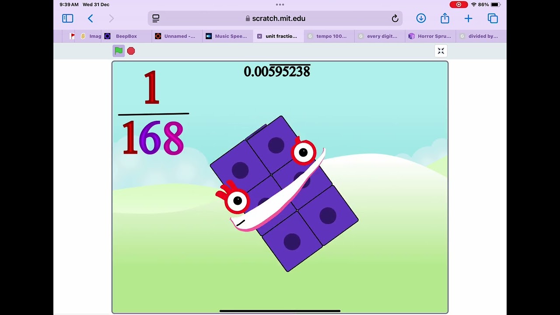This screenshot has height=315, width=560.
Task: Toggle the Safari sidebar
Action: 67,18
